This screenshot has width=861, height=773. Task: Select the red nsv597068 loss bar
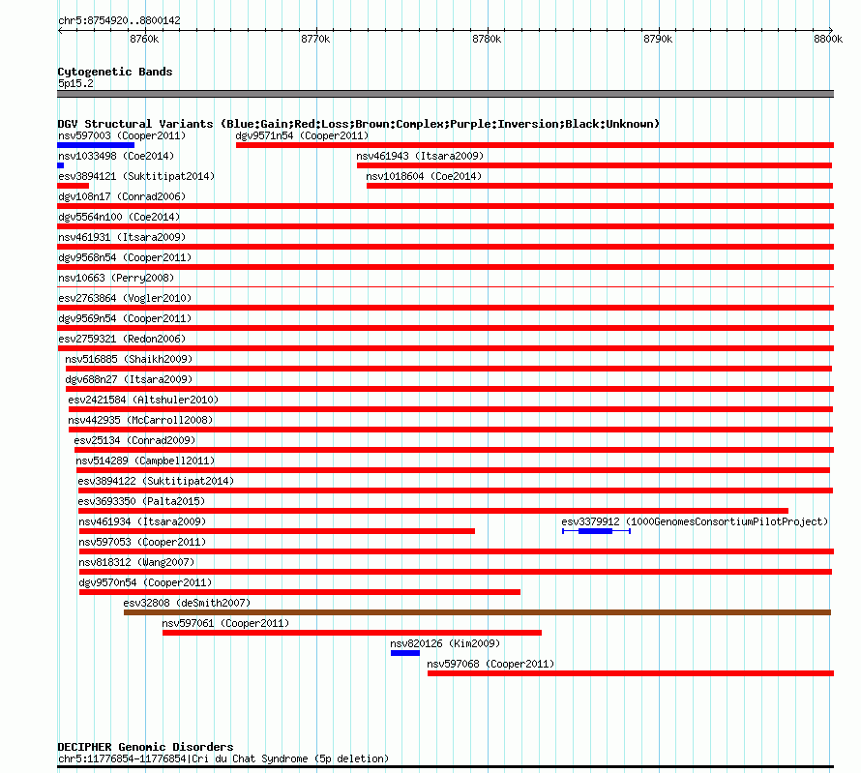coord(631,673)
